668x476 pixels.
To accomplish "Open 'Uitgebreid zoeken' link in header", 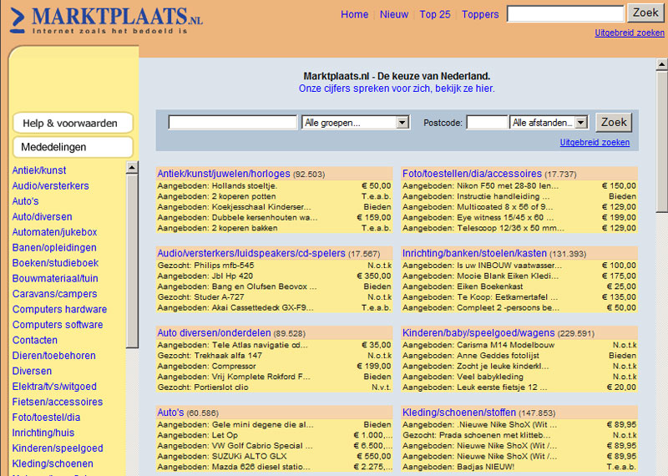I will 629,33.
